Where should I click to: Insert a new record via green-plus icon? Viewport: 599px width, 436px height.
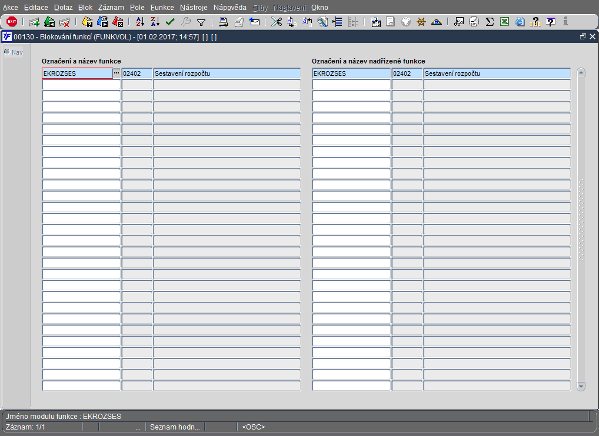(34, 22)
